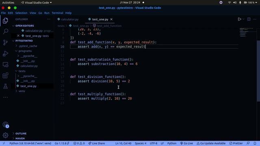260x146 pixels.
Task: Collapse the tests folder
Action: click(22, 71)
